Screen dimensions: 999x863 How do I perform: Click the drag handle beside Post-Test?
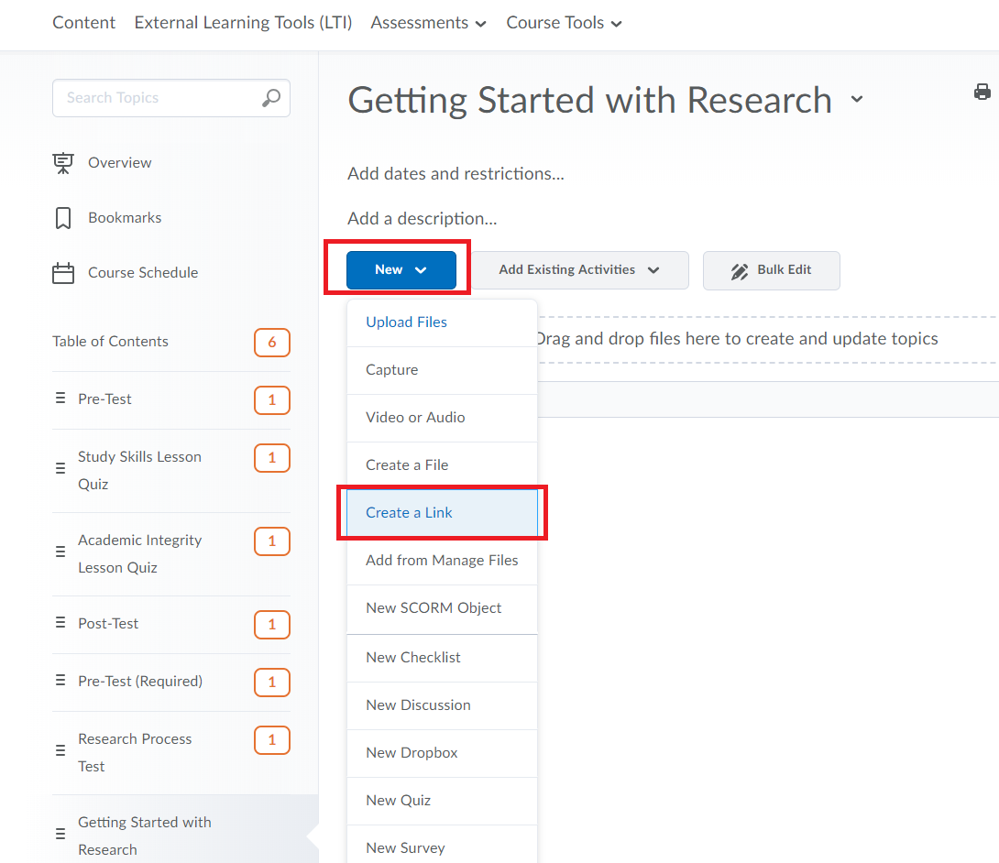click(x=60, y=622)
